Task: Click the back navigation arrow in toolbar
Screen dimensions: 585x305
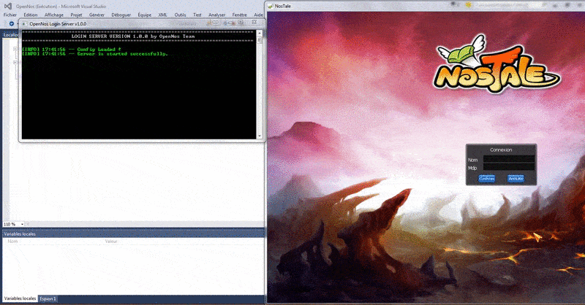Action: (12, 23)
